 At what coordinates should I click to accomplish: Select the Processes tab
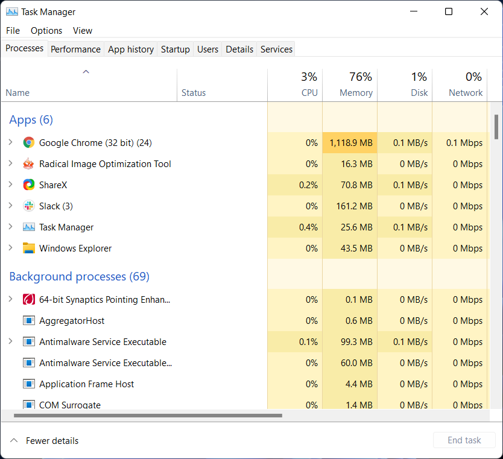click(x=24, y=48)
